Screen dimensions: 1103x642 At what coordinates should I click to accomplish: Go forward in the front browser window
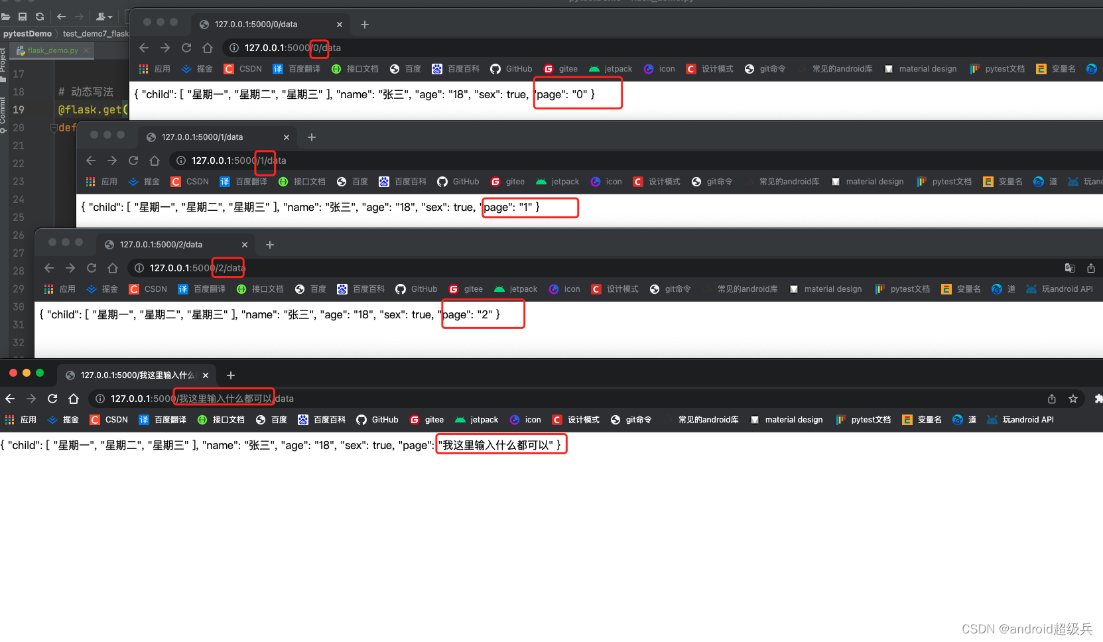tap(31, 399)
